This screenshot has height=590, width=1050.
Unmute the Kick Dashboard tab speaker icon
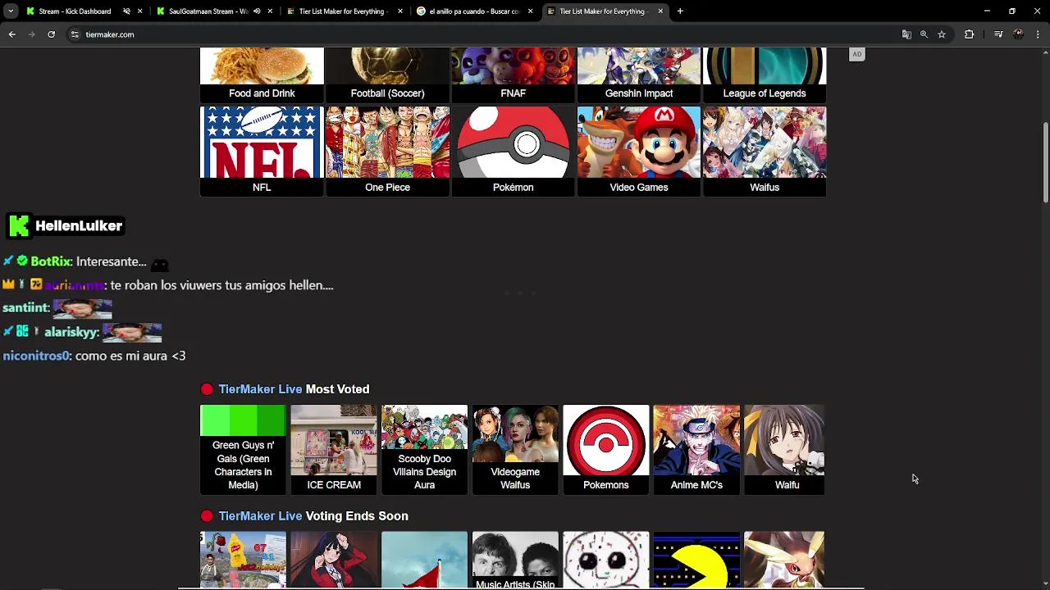126,11
